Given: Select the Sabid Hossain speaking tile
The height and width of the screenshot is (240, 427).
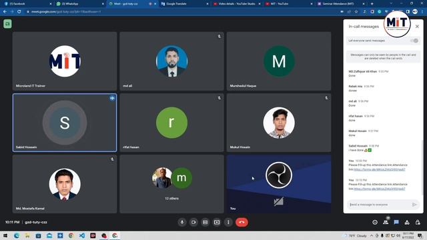Looking at the screenshot, I should click(x=65, y=123).
